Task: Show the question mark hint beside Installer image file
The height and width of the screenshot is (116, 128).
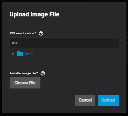Action: point(43,73)
